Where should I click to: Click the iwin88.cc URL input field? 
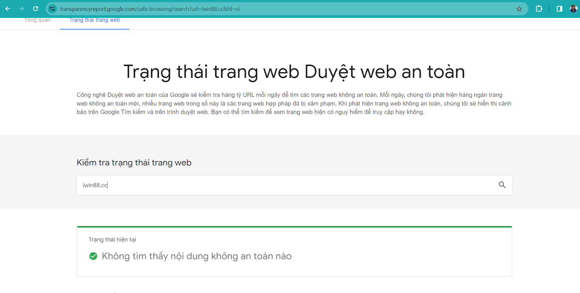294,185
